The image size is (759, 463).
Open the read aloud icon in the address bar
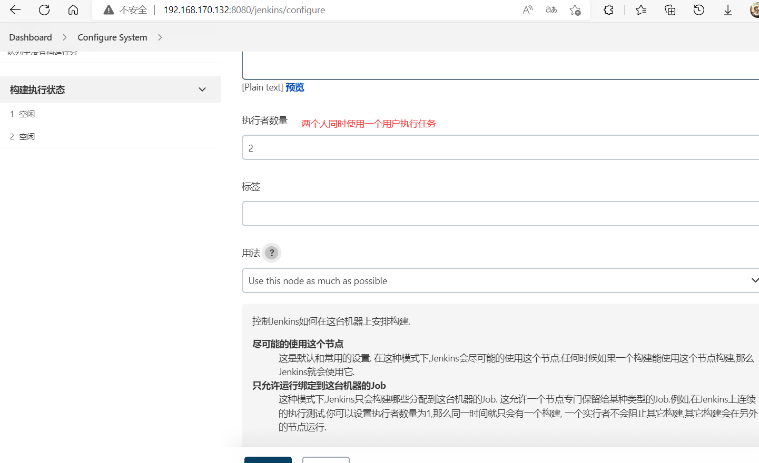click(x=527, y=10)
